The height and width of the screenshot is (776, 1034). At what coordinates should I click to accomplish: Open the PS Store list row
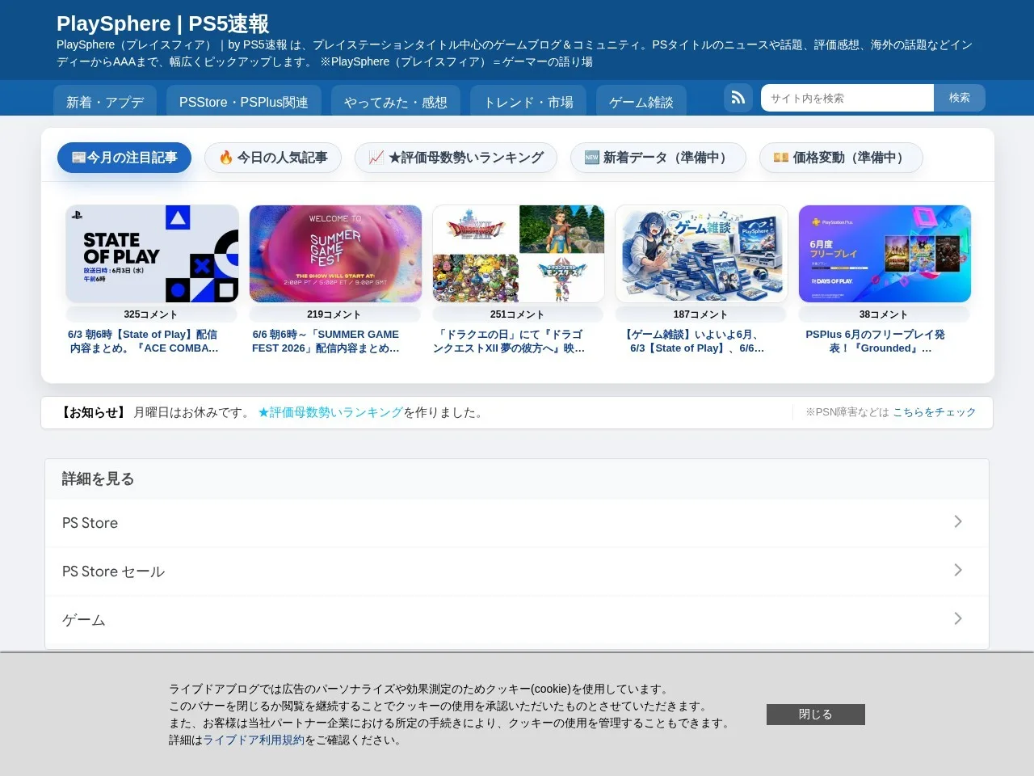tap(517, 523)
